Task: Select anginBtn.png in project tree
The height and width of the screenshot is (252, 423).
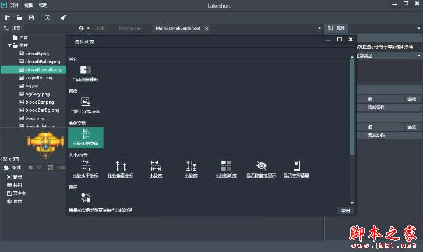Action: [x=36, y=77]
